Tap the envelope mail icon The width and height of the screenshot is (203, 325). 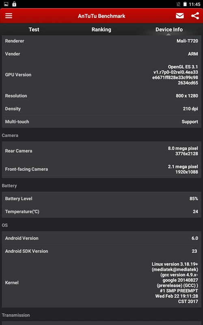coord(179,16)
